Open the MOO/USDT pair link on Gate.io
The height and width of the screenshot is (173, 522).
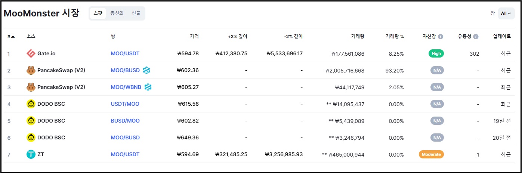[x=125, y=53]
